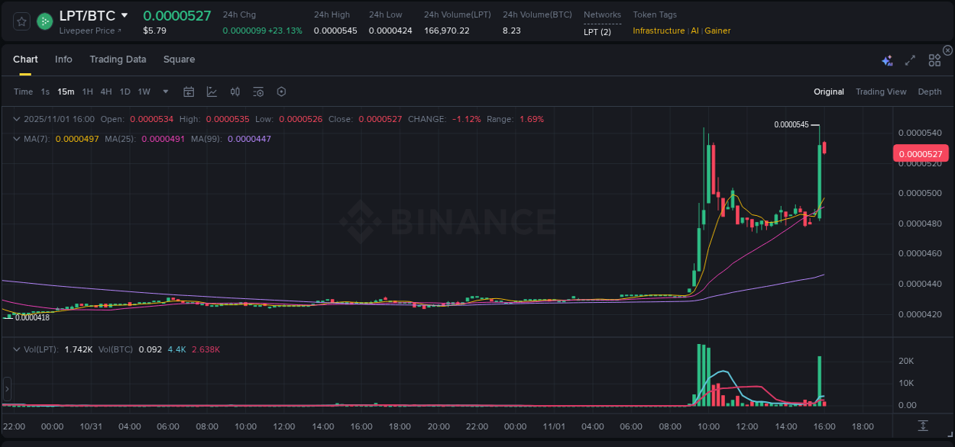Select the 1D timeframe interval
This screenshot has width=955, height=447.
click(124, 92)
